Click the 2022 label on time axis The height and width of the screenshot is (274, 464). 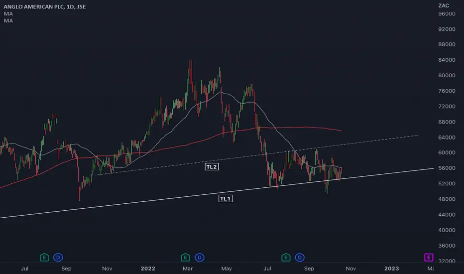point(148,269)
